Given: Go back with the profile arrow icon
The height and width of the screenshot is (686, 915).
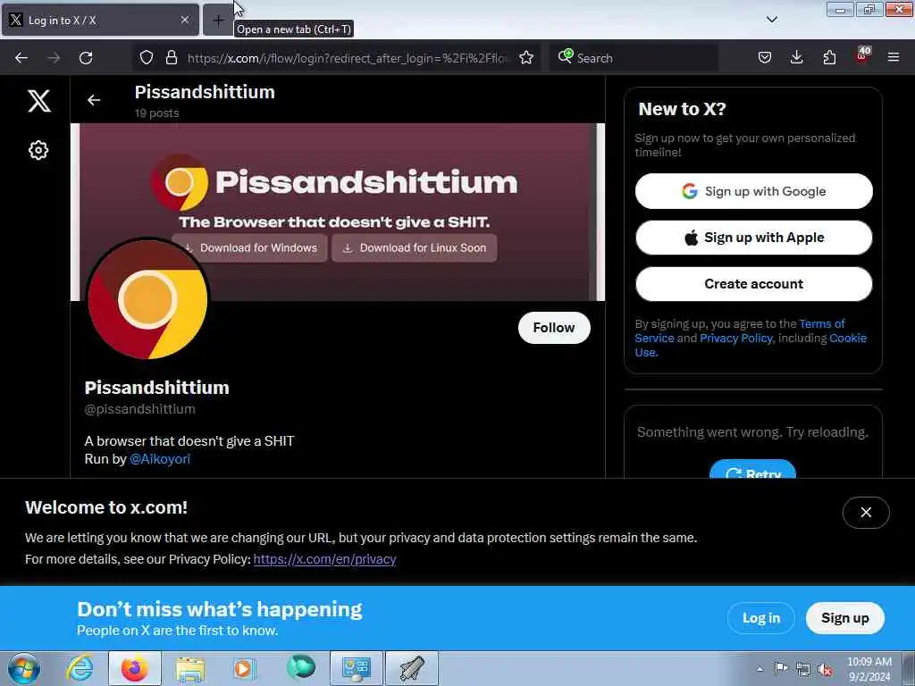Looking at the screenshot, I should (93, 100).
